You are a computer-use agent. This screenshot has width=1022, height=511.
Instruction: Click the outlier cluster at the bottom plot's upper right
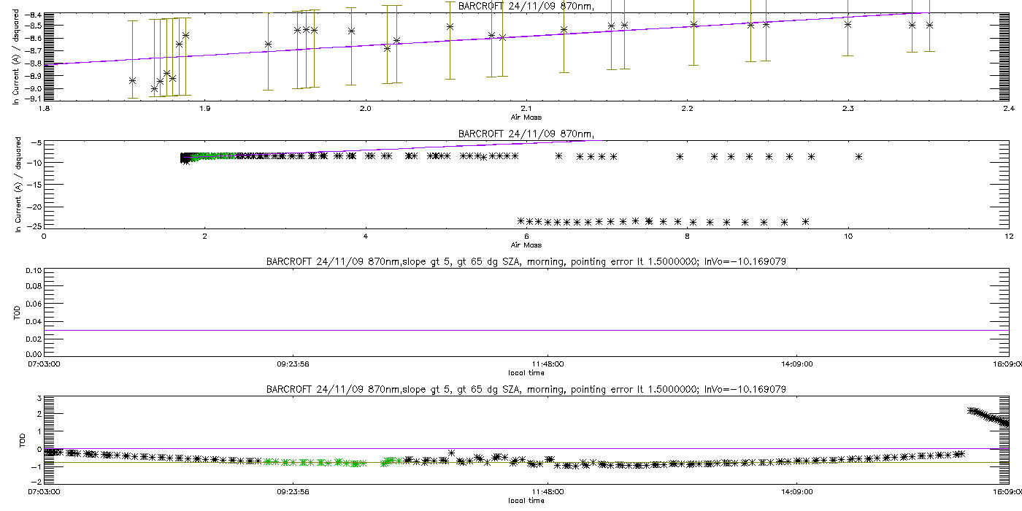coord(989,417)
